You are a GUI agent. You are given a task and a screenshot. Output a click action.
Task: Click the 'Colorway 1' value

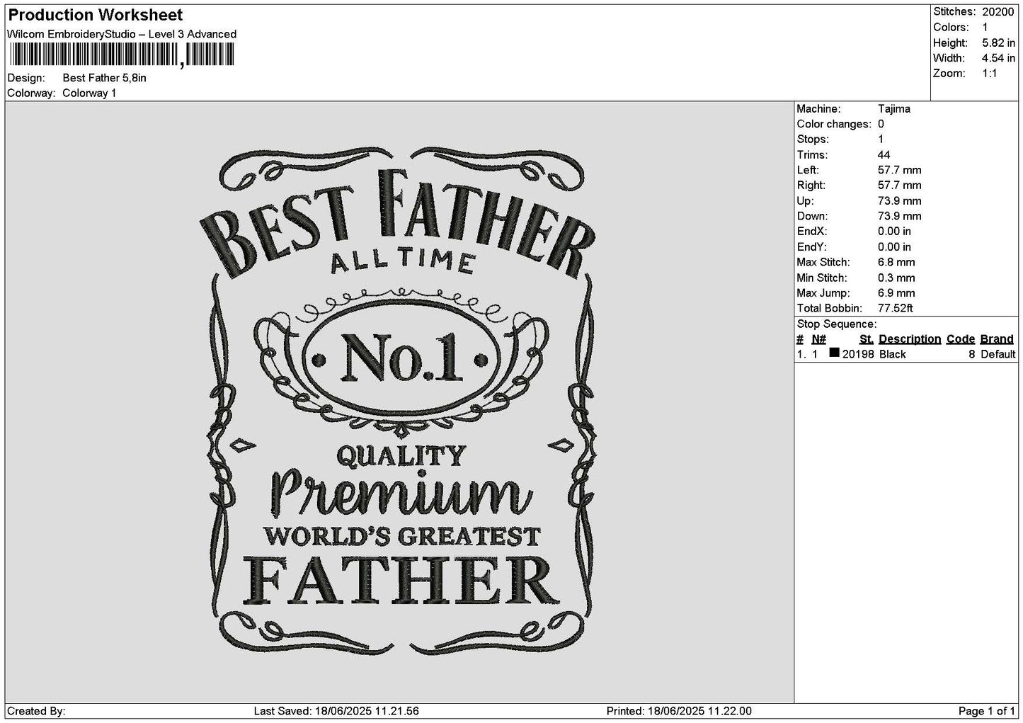click(x=89, y=93)
